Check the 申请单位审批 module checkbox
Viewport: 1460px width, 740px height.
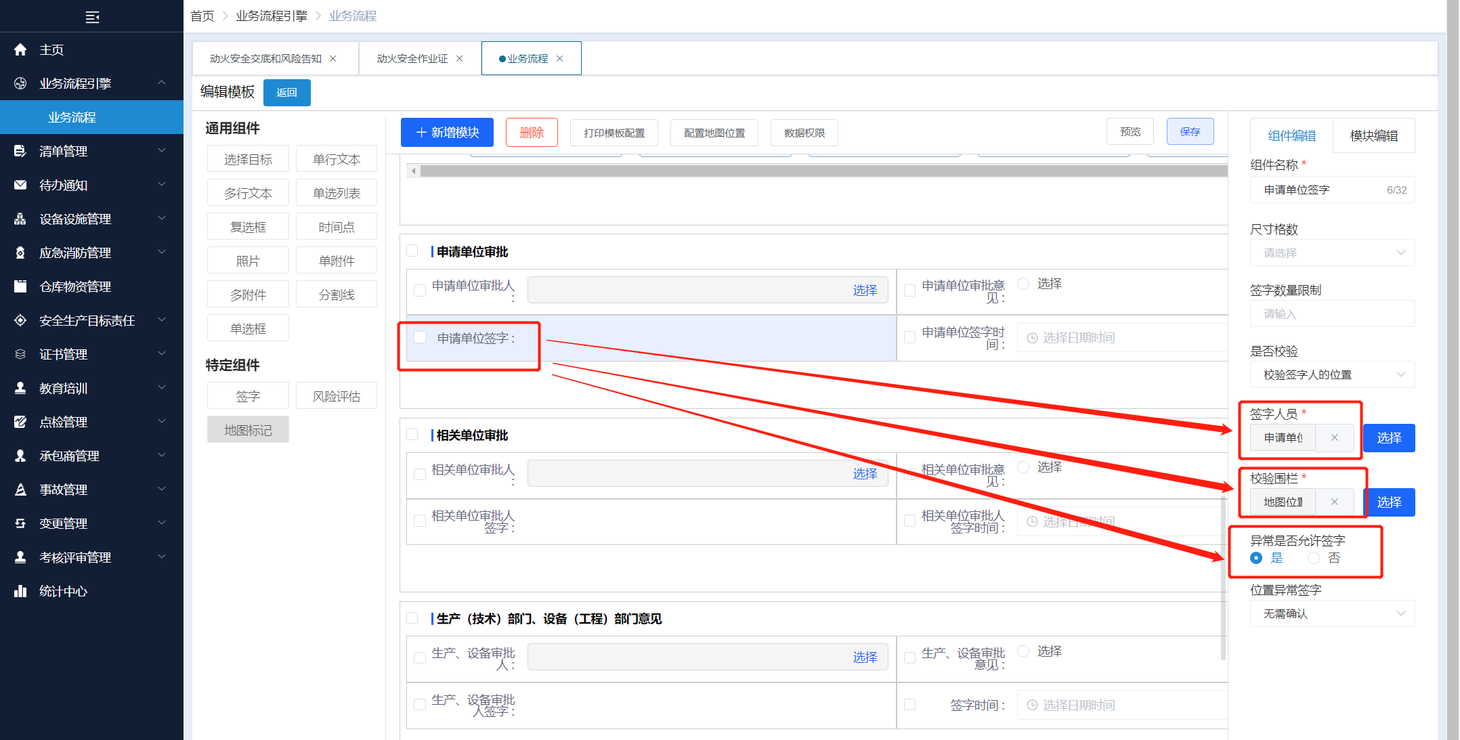pyautogui.click(x=412, y=251)
